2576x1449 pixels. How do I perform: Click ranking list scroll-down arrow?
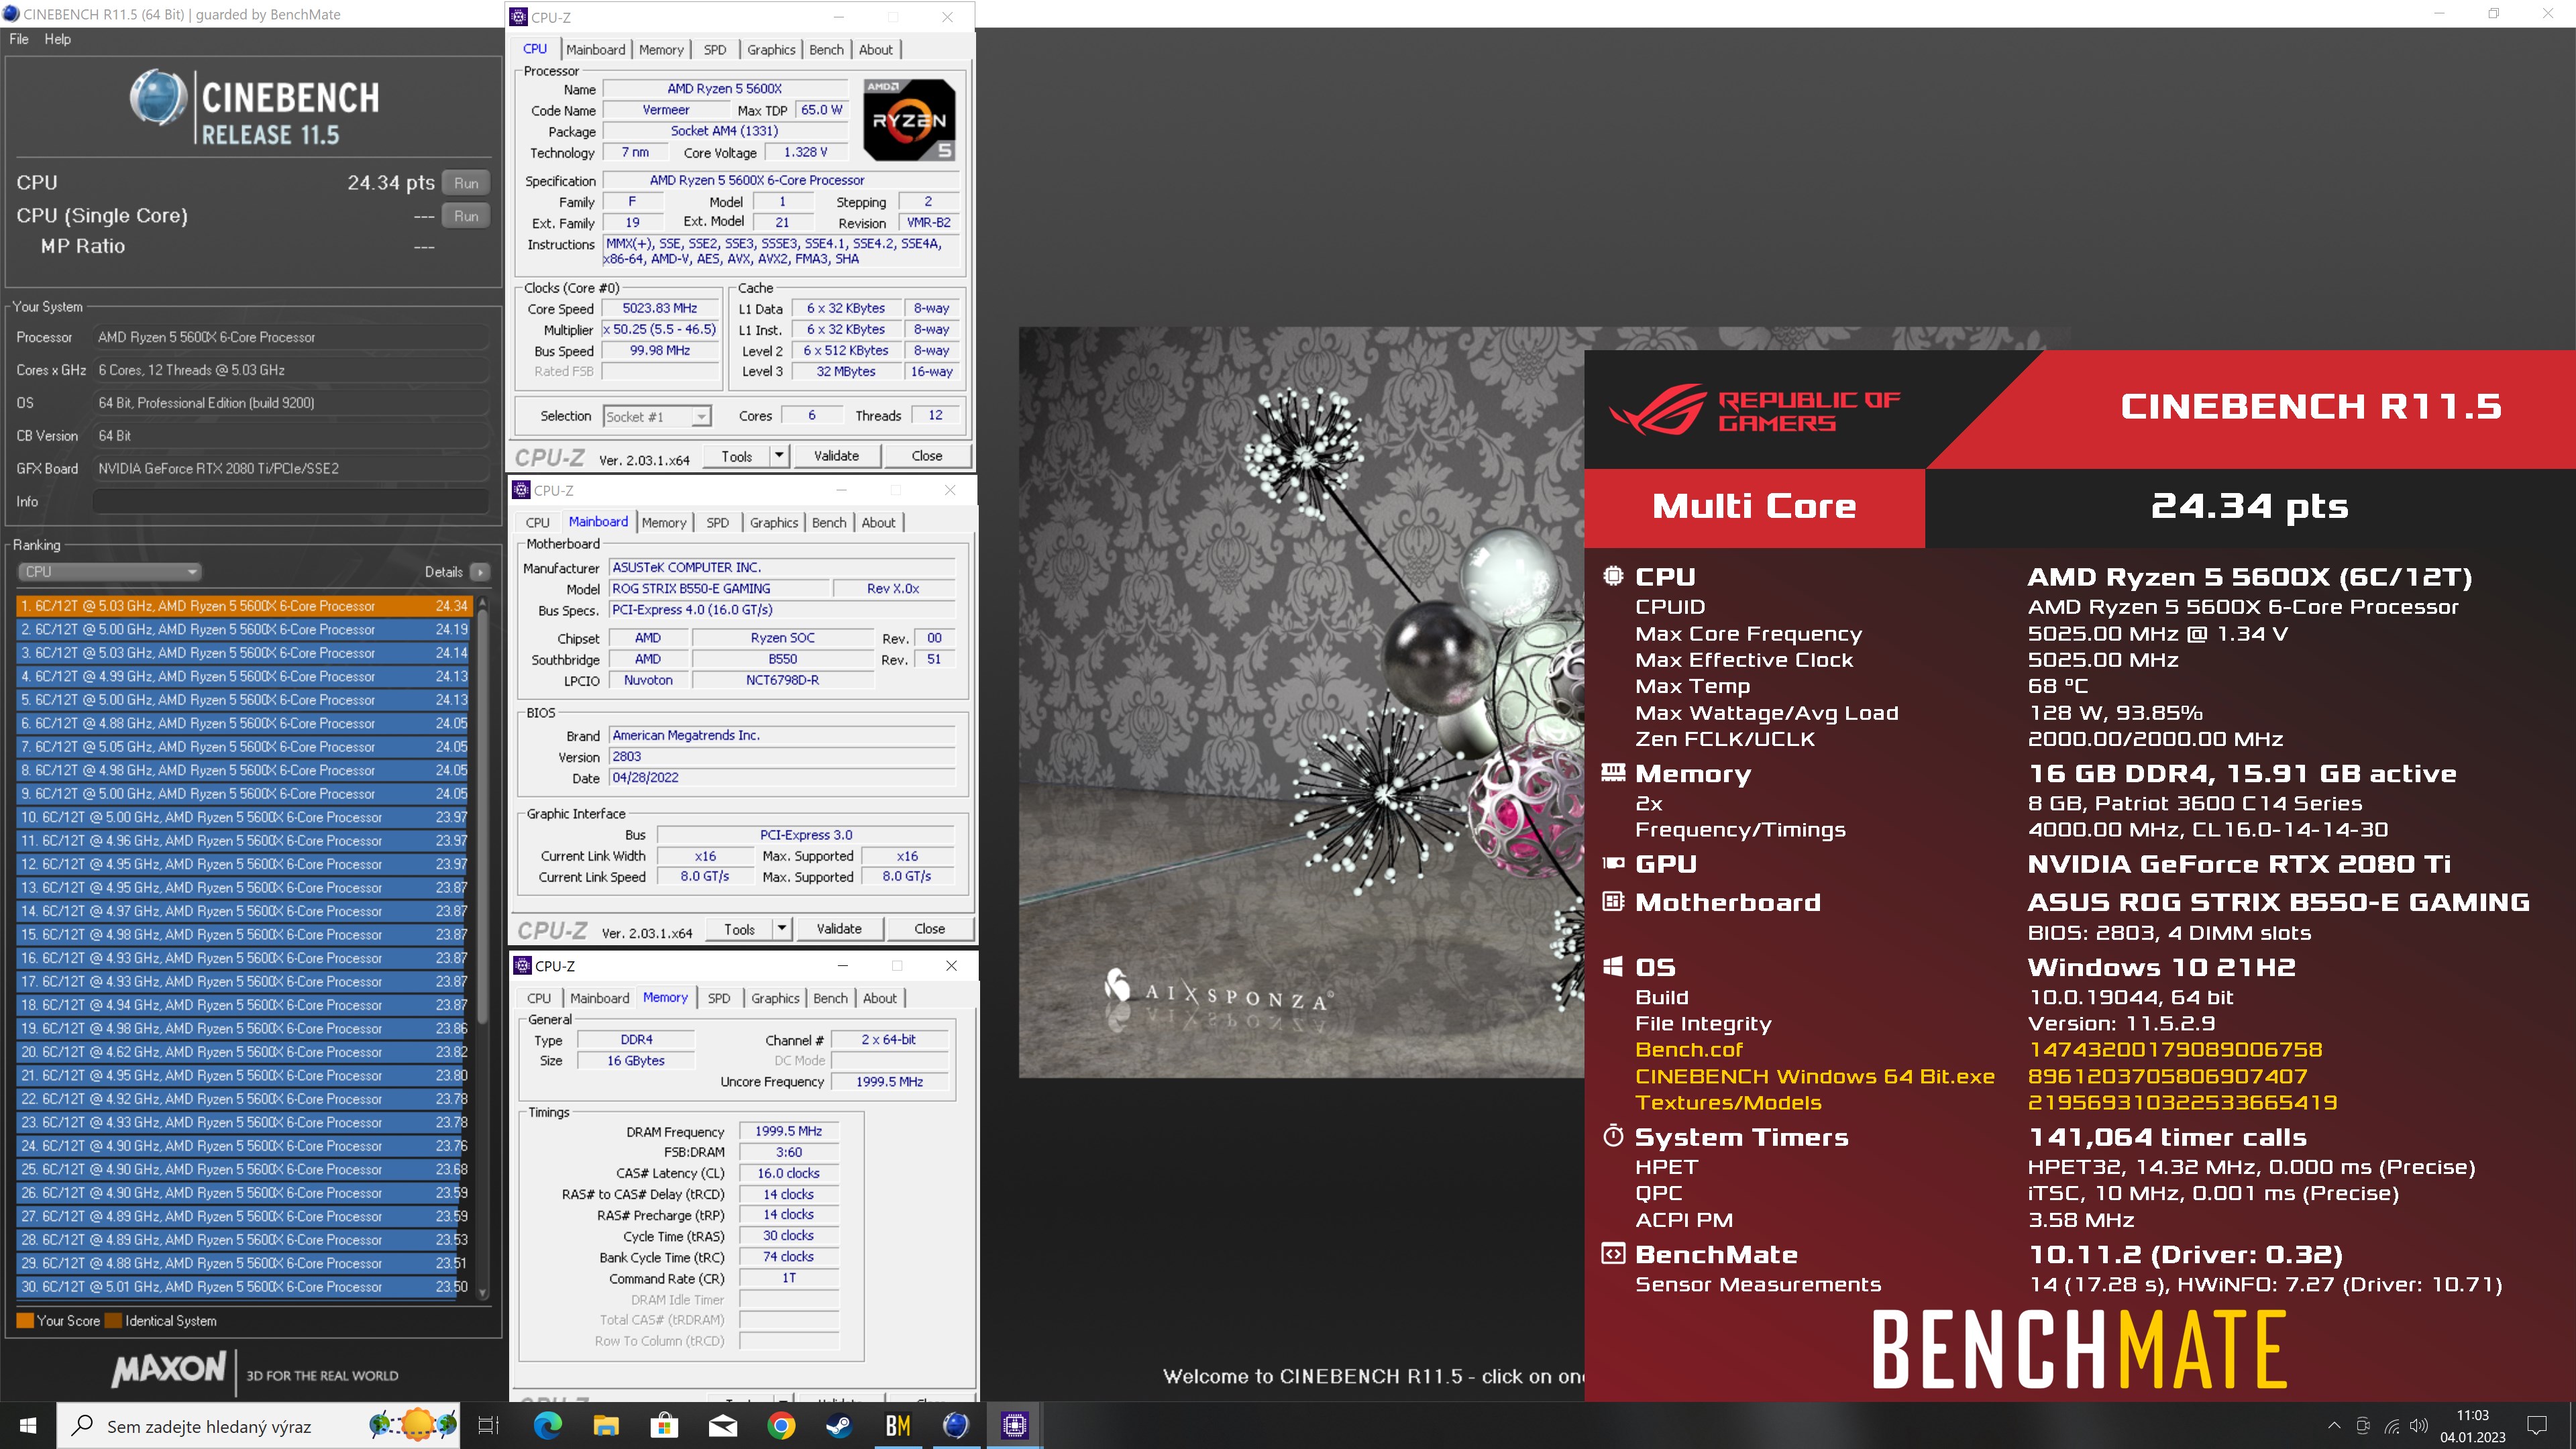coord(482,1292)
